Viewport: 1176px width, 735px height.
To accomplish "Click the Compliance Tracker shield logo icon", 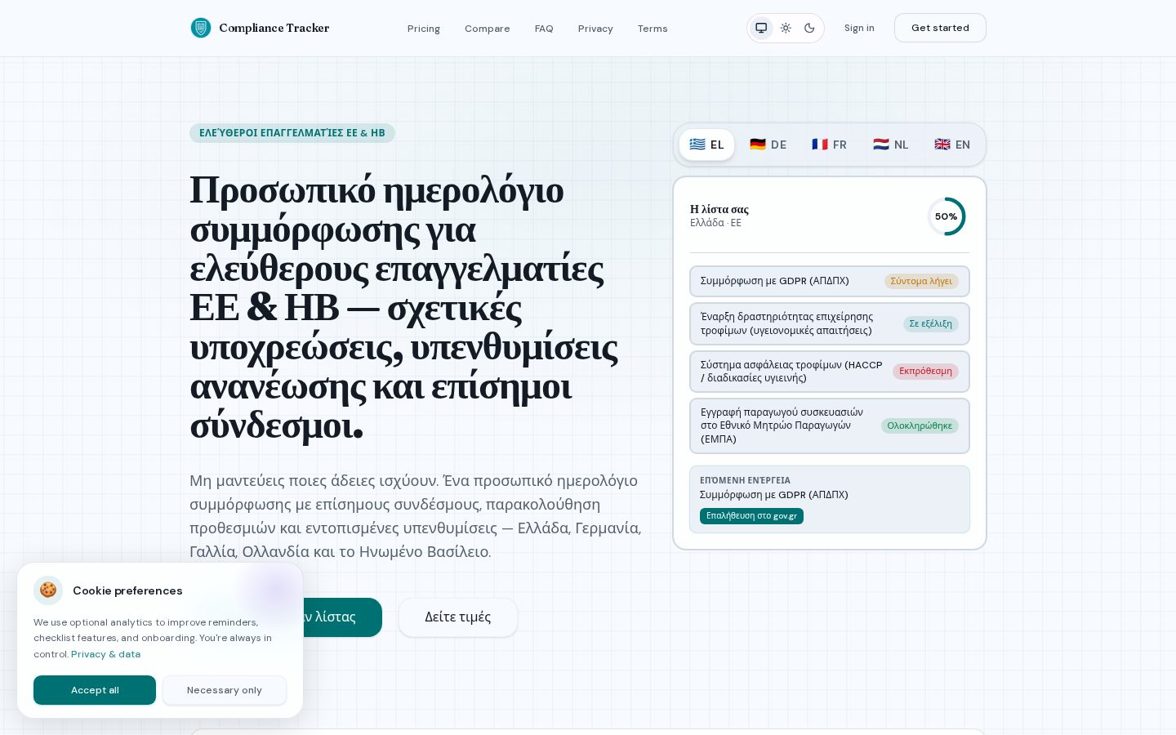I will (x=201, y=28).
